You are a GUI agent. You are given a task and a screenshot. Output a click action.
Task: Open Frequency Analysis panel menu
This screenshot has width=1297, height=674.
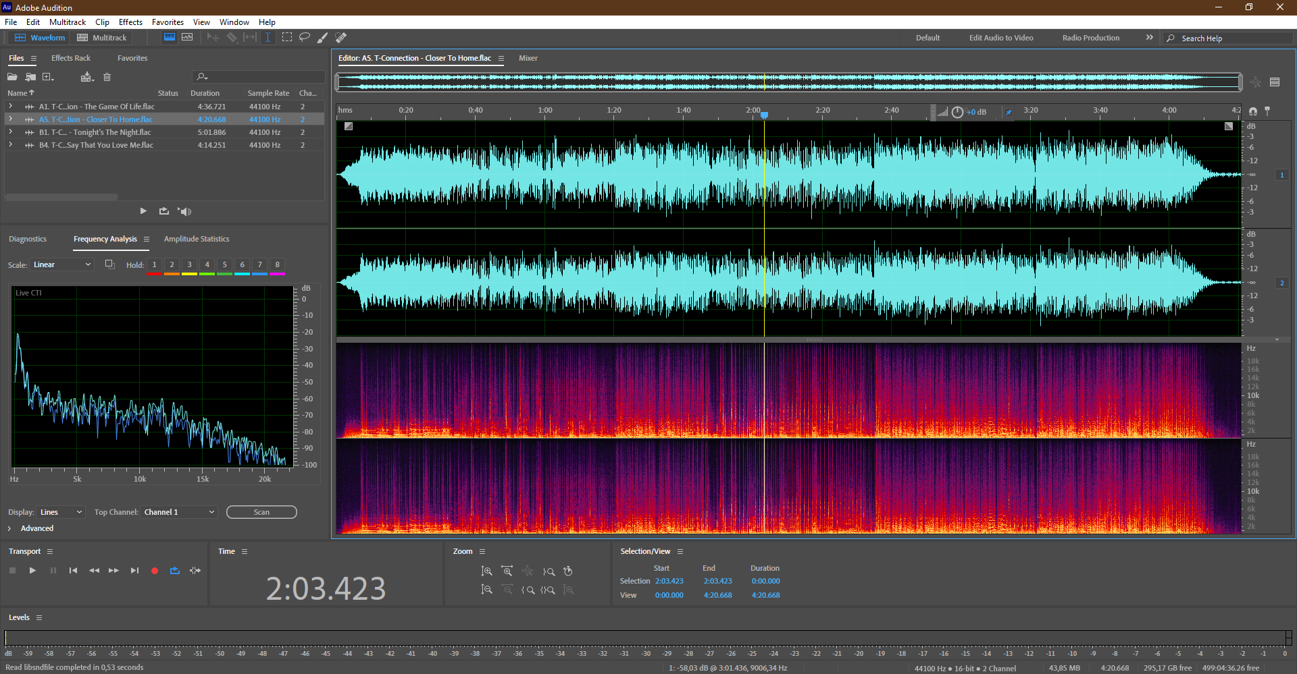(146, 239)
